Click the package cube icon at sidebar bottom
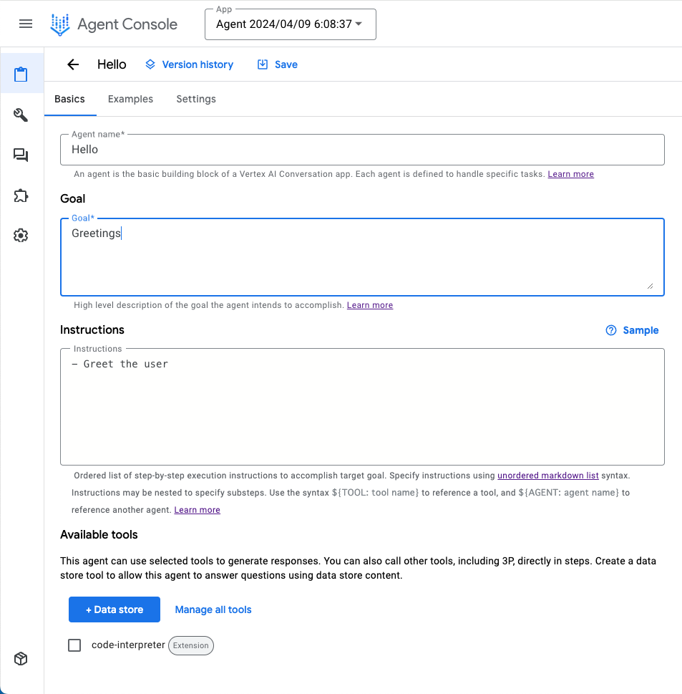682x694 pixels. [x=21, y=658]
